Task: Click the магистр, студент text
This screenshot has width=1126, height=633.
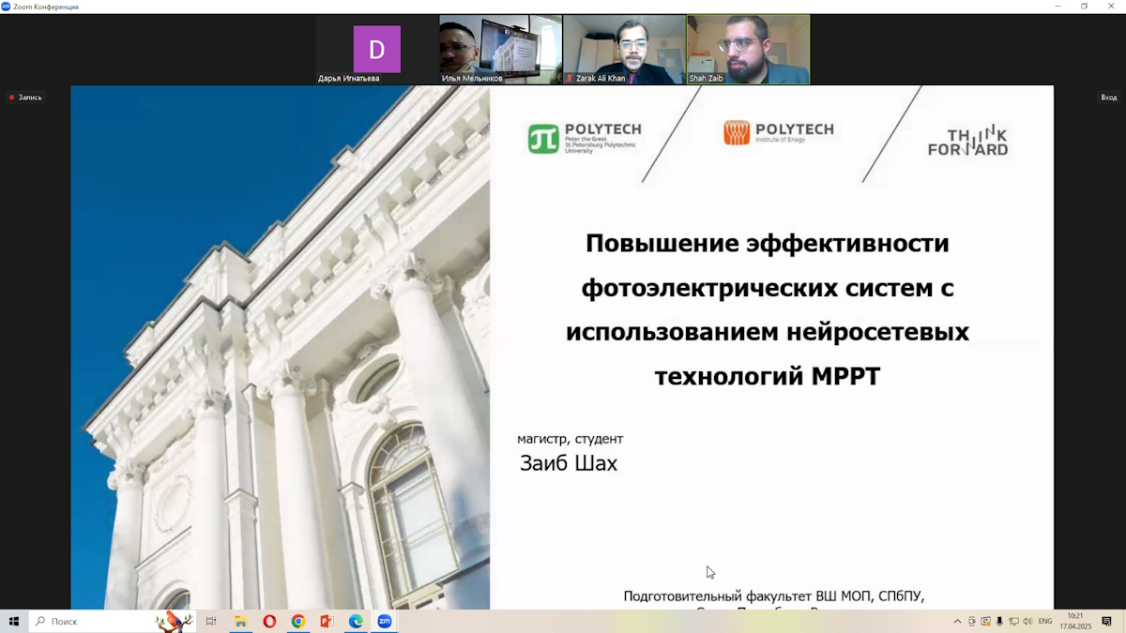Action: pyautogui.click(x=570, y=439)
